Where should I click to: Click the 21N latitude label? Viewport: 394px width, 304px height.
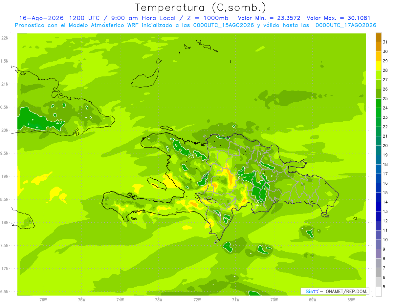(5, 84)
